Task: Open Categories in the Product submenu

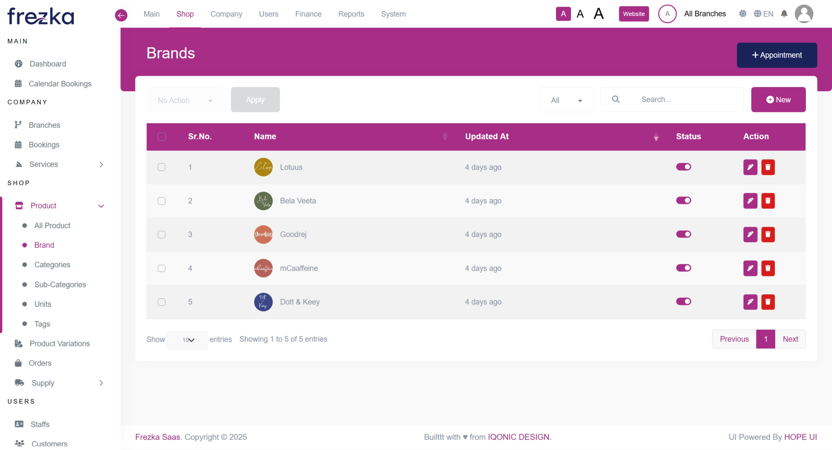Action: click(x=52, y=265)
